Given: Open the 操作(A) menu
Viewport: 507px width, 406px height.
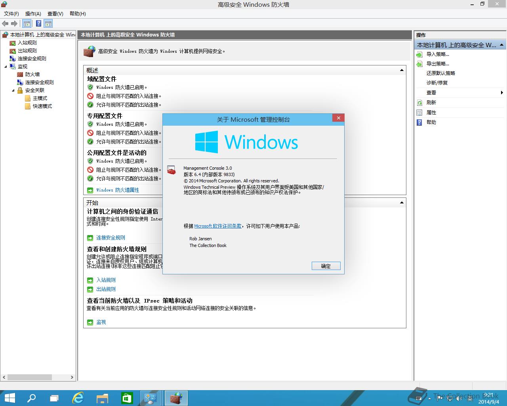Looking at the screenshot, I should click(33, 13).
